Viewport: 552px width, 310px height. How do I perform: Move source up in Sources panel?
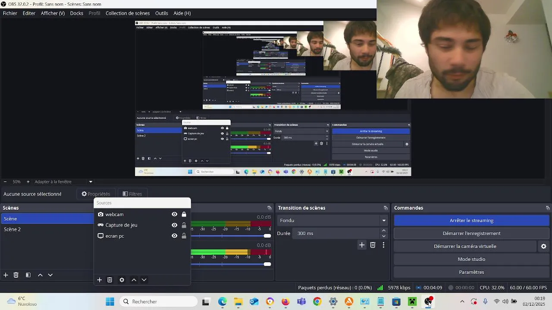[x=134, y=280]
